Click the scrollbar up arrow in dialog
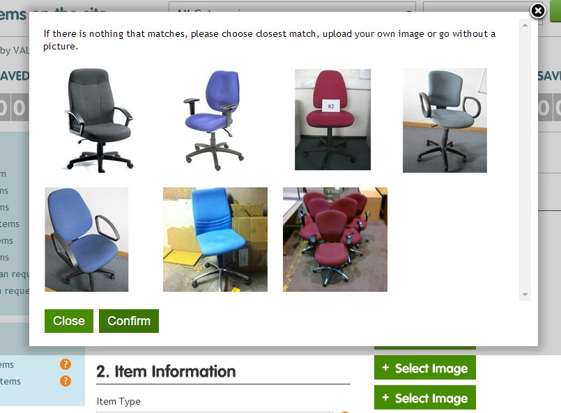The width and height of the screenshot is (561, 413). [525, 25]
